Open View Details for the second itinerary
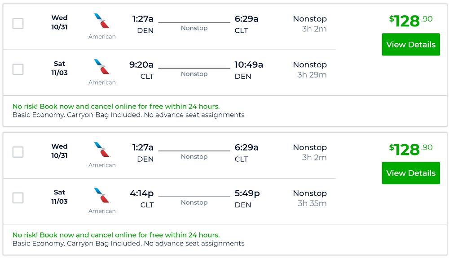449x258 pixels. pos(410,173)
